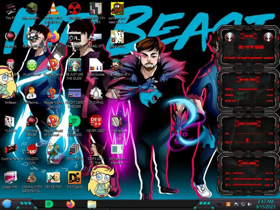Click the DRIVES widget header

pyautogui.click(x=248, y=163)
